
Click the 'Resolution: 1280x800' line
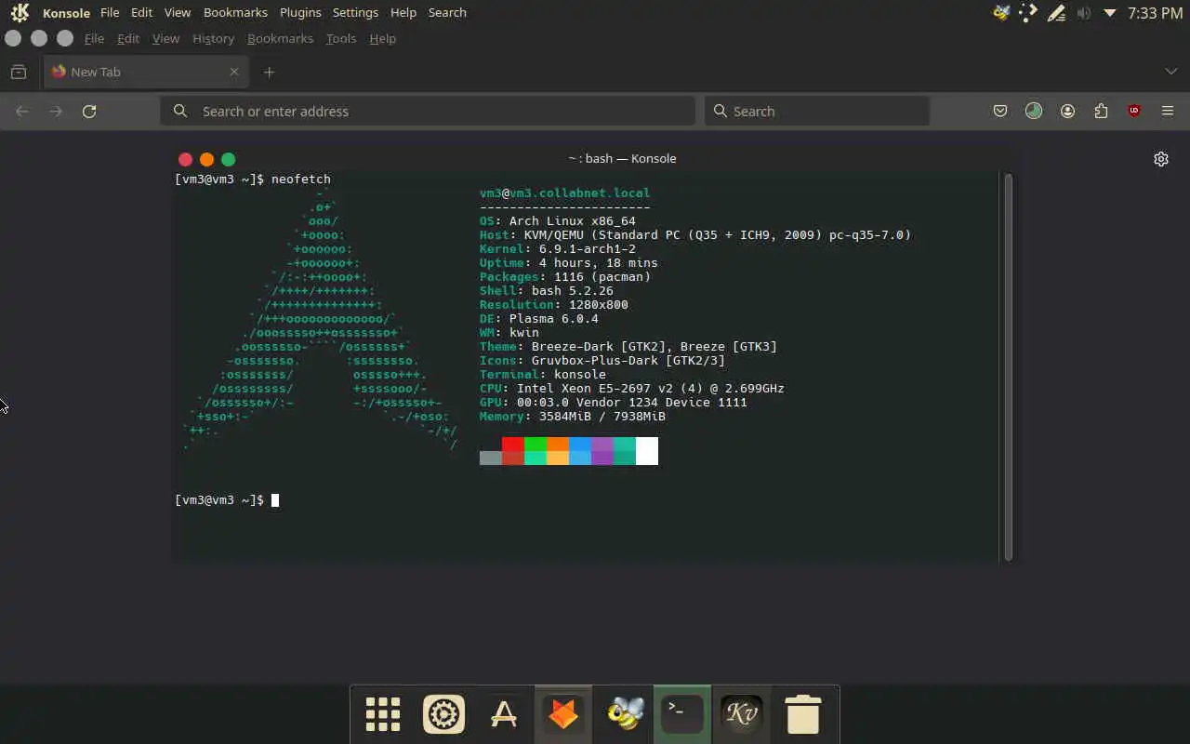(554, 304)
